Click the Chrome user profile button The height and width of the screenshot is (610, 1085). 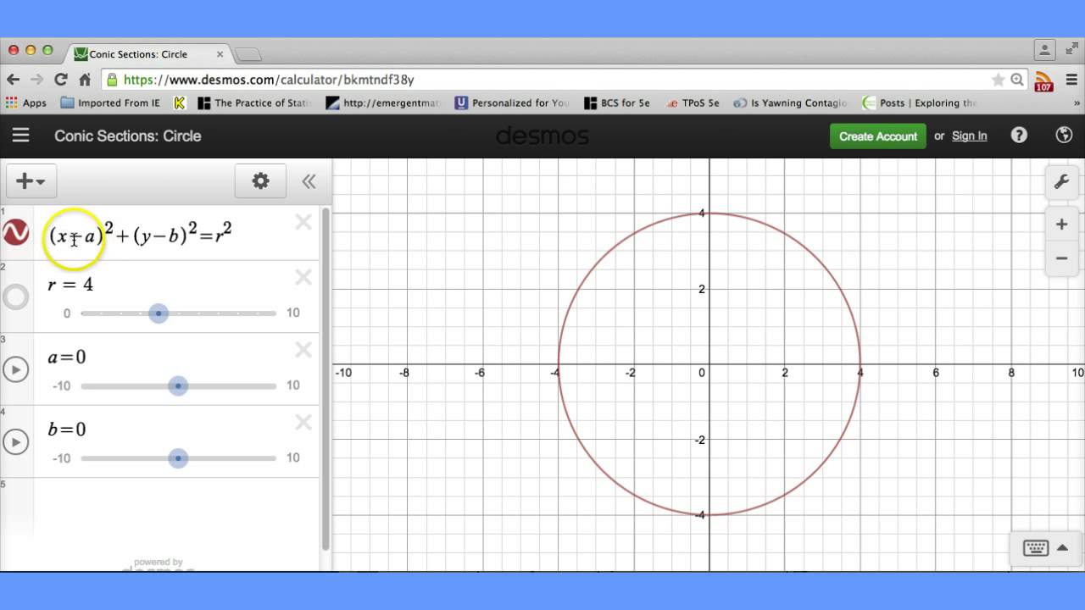[1045, 50]
